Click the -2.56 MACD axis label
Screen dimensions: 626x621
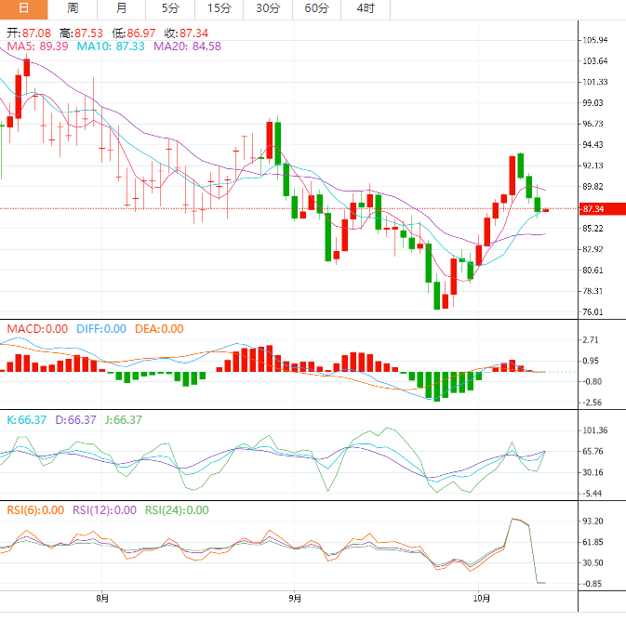point(593,403)
